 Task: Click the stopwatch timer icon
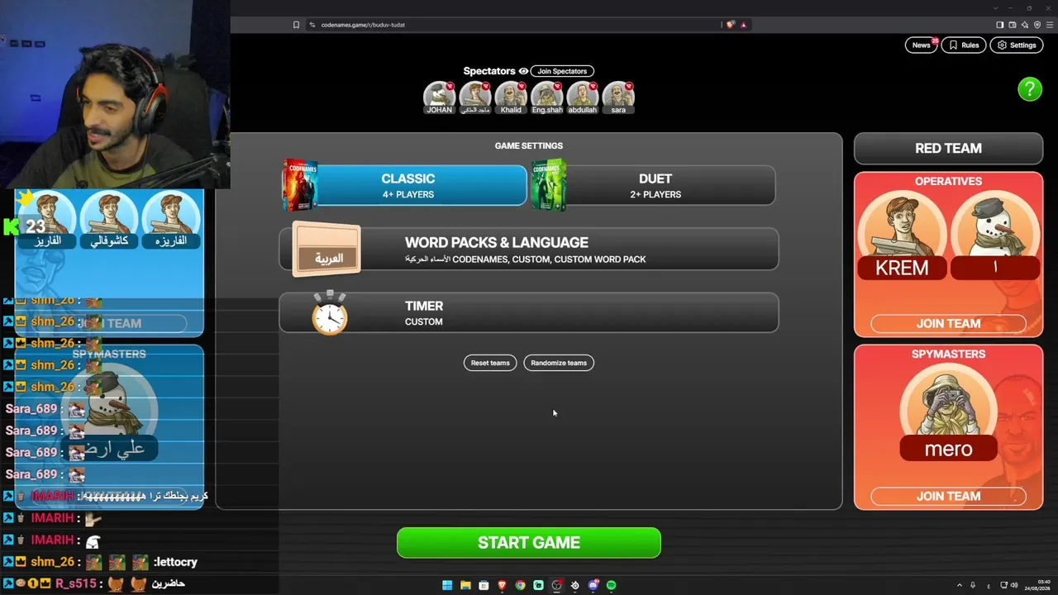click(330, 312)
